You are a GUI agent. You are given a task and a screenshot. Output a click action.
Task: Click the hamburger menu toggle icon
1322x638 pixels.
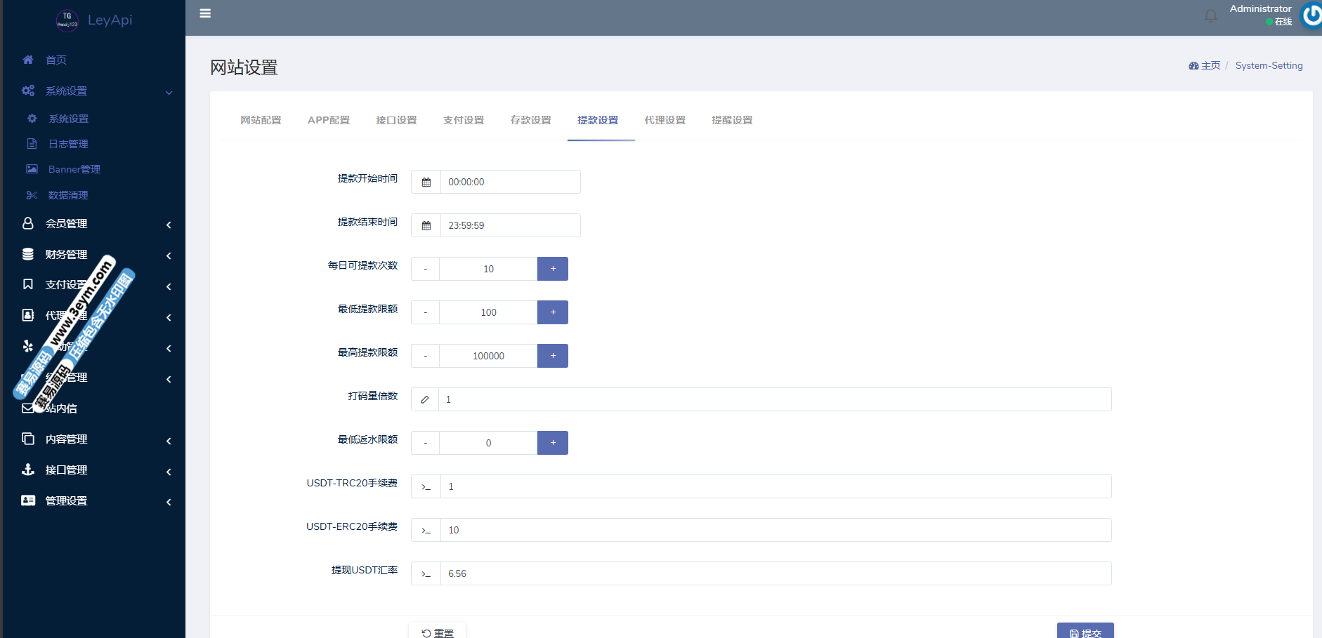(205, 13)
